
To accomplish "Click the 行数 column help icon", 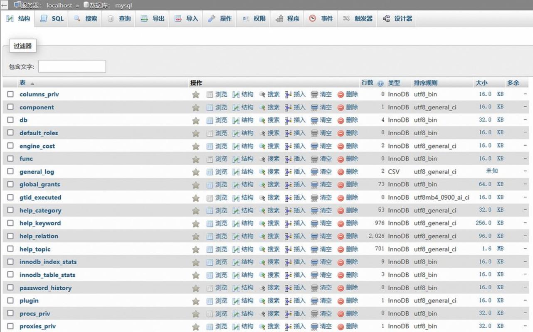I will [380, 83].
